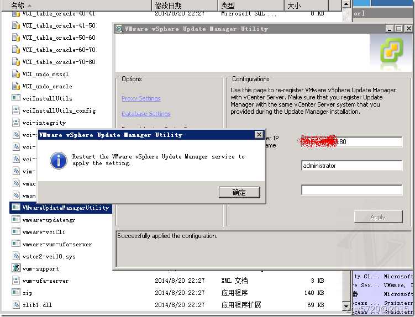Select the vmware-updatemgr file name
Screen dimensions: 415x317
[x=49, y=220]
